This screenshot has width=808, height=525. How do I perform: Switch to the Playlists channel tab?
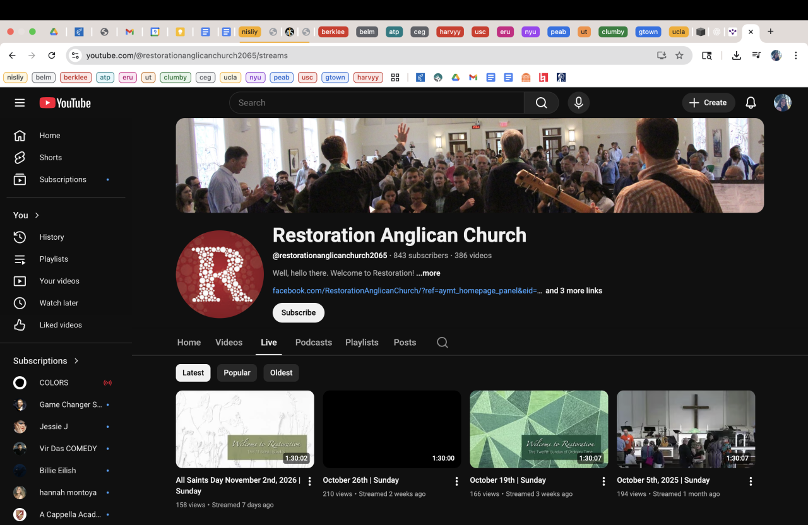point(362,343)
